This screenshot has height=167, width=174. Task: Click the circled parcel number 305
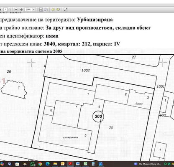coord(98,116)
